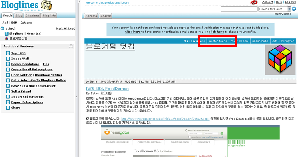Open the Image Wall link

20,59
